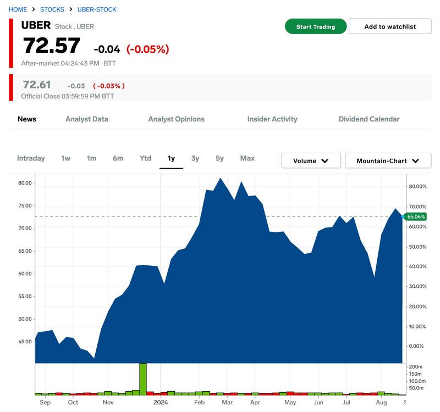Select the 5y chart range
440x412 pixels.
(x=219, y=158)
